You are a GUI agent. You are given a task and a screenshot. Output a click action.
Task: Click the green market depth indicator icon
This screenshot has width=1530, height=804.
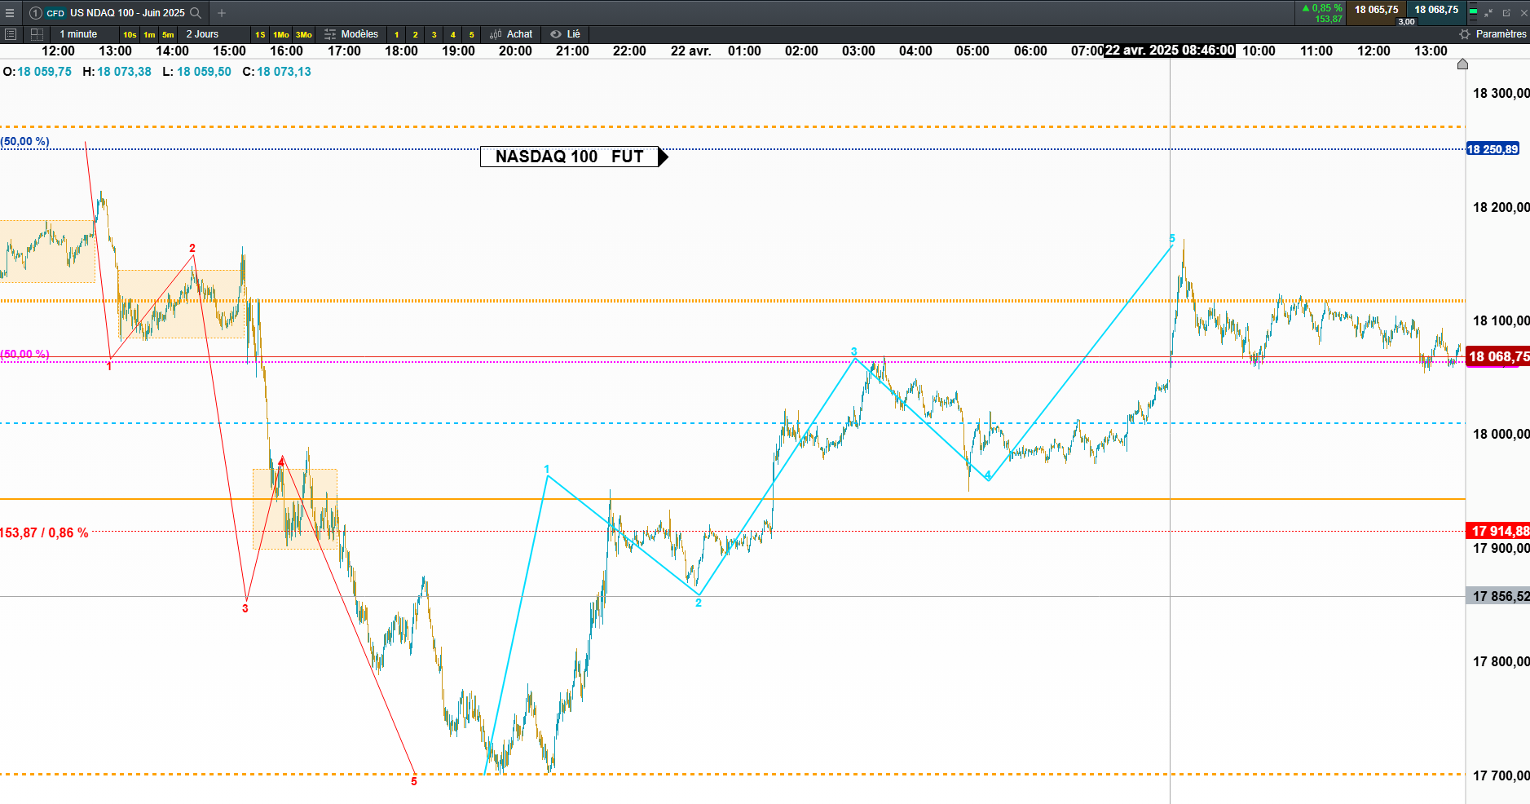click(x=1473, y=13)
